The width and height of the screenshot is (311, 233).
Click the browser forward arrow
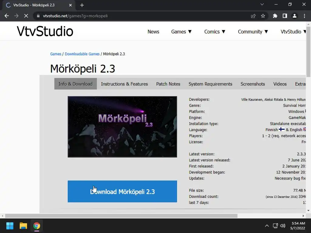pos(16,16)
